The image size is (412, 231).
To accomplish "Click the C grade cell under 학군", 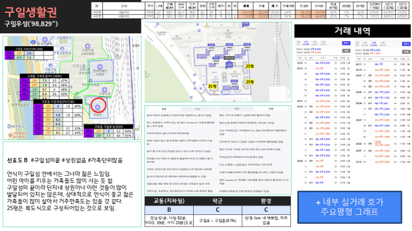I will pos(218,210).
